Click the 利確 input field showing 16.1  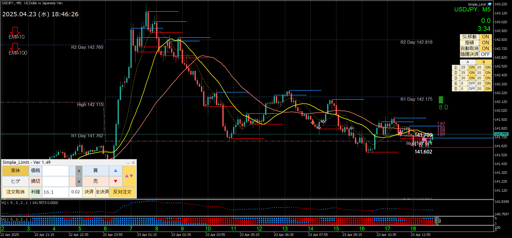tap(55, 192)
